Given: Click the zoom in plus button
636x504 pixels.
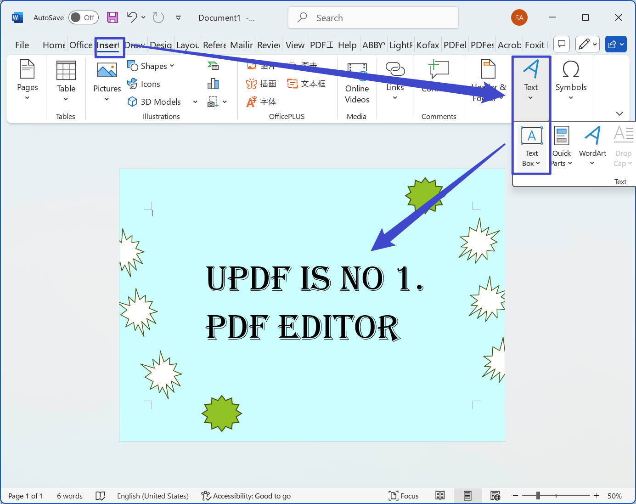Looking at the screenshot, I should click(596, 496).
